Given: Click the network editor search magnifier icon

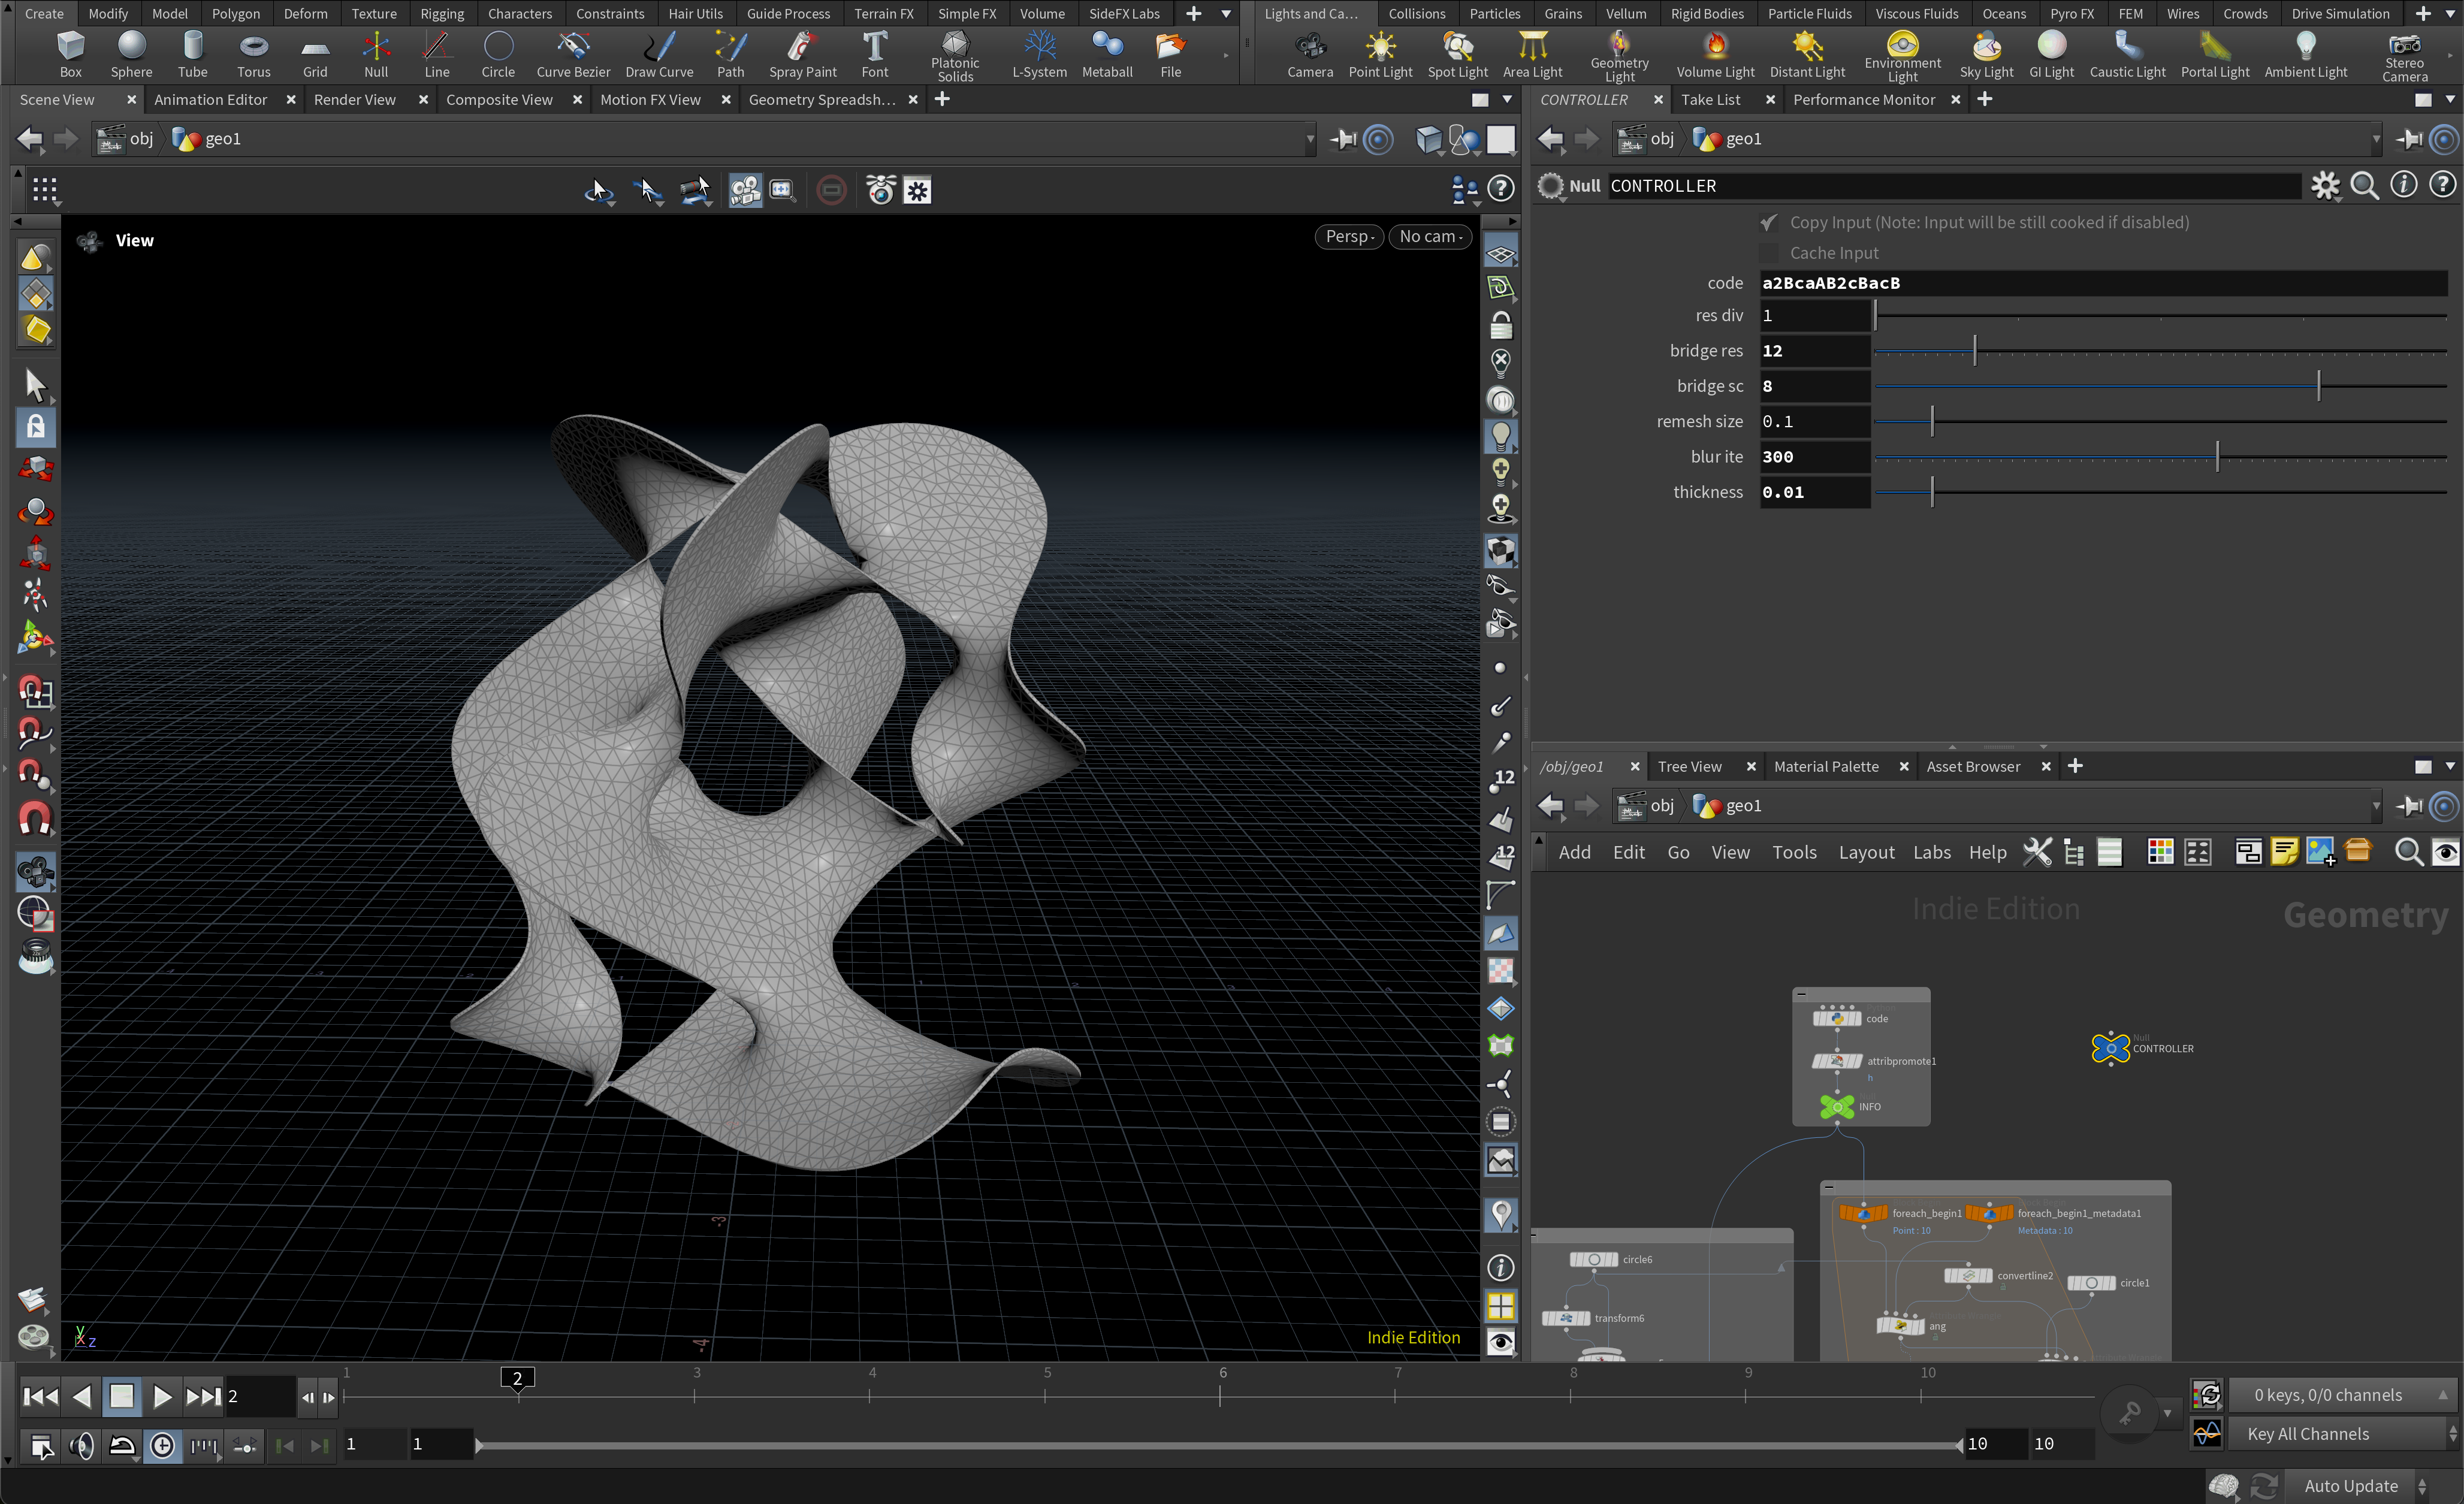Looking at the screenshot, I should (x=2407, y=852).
